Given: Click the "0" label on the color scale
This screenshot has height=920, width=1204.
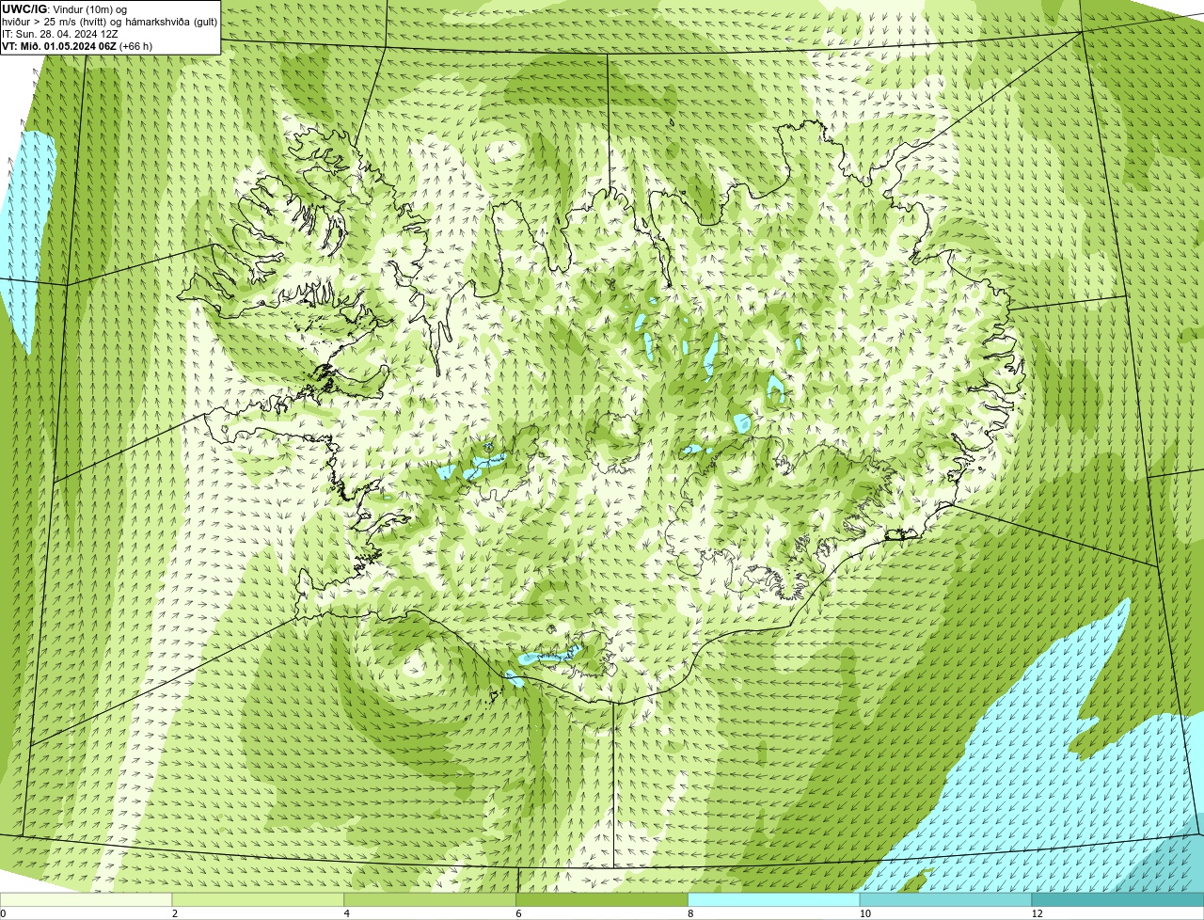Looking at the screenshot, I should [3, 913].
